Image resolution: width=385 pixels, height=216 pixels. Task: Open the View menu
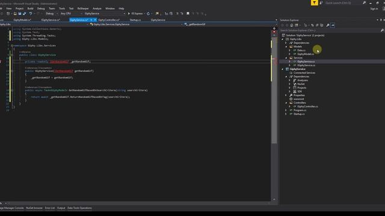(9, 8)
